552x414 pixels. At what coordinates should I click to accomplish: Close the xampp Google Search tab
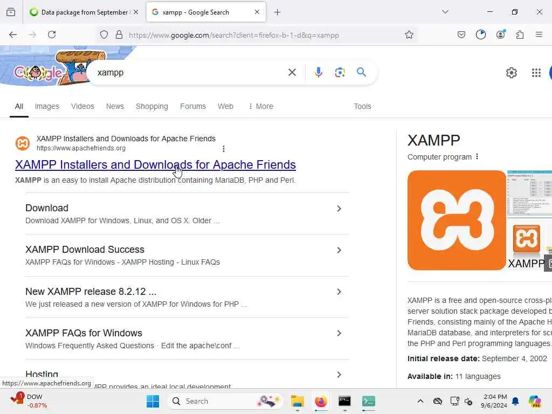pyautogui.click(x=257, y=12)
